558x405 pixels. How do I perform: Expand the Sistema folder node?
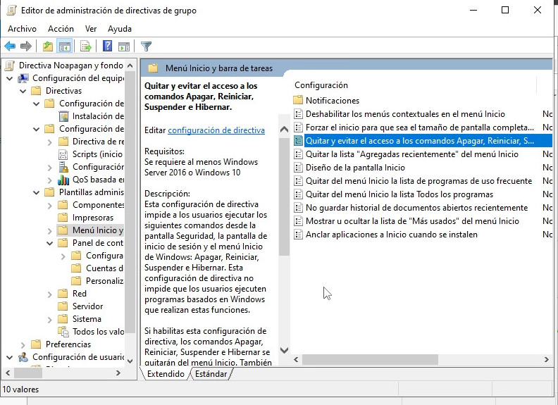coord(49,319)
